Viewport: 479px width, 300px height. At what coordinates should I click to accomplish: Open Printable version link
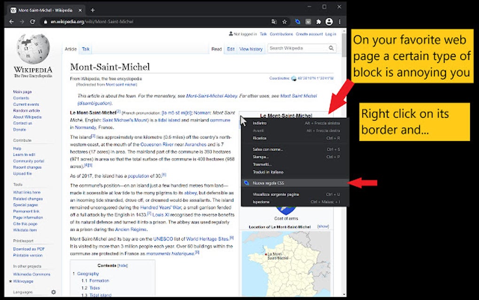click(x=28, y=255)
